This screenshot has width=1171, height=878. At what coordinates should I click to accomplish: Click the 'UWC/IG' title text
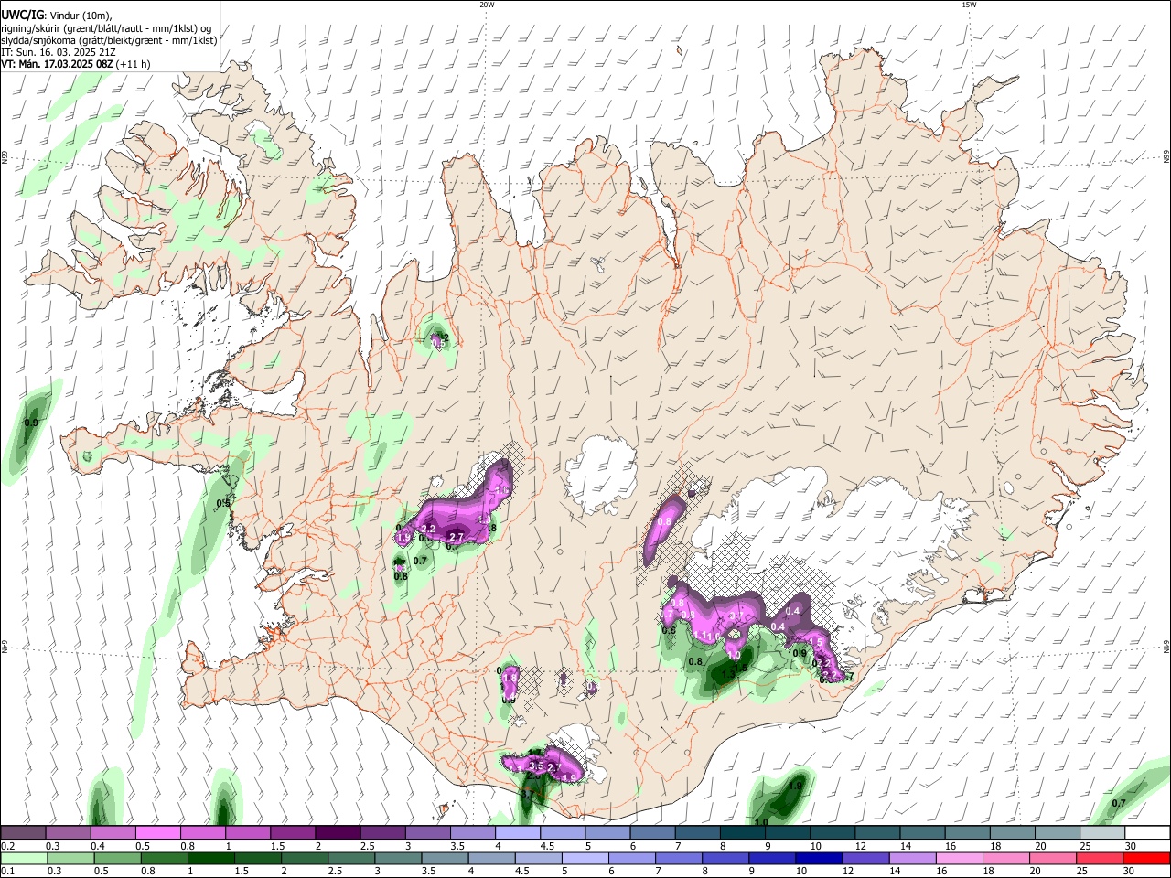coord(22,16)
